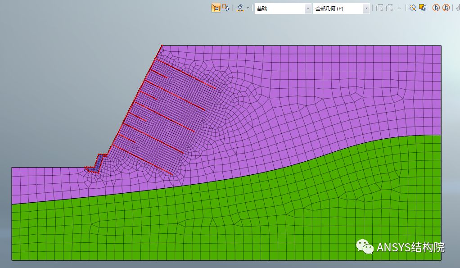Click the diamond cross deselect icon
The image size is (460, 268).
click(x=413, y=8)
